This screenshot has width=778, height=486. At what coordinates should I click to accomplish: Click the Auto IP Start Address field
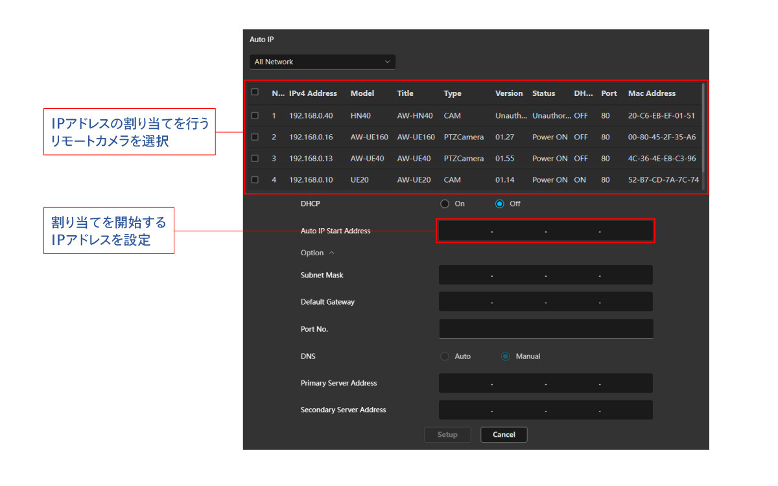click(x=545, y=231)
